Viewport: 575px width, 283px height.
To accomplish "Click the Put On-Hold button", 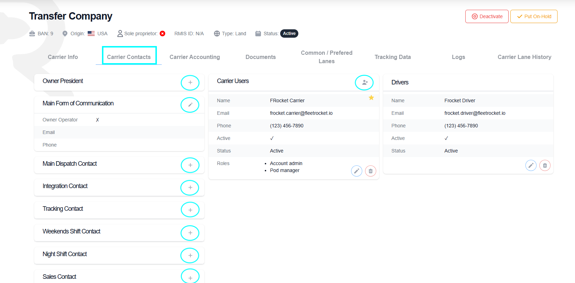I will point(534,16).
